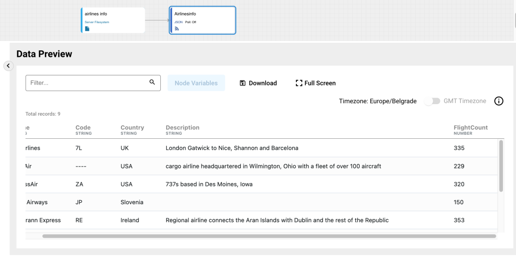Click the Country column header
The image size is (516, 260).
132,128
